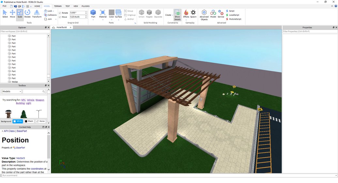Click the Union solid modeling button
This screenshot has width=338, height=183.
tap(141, 14)
